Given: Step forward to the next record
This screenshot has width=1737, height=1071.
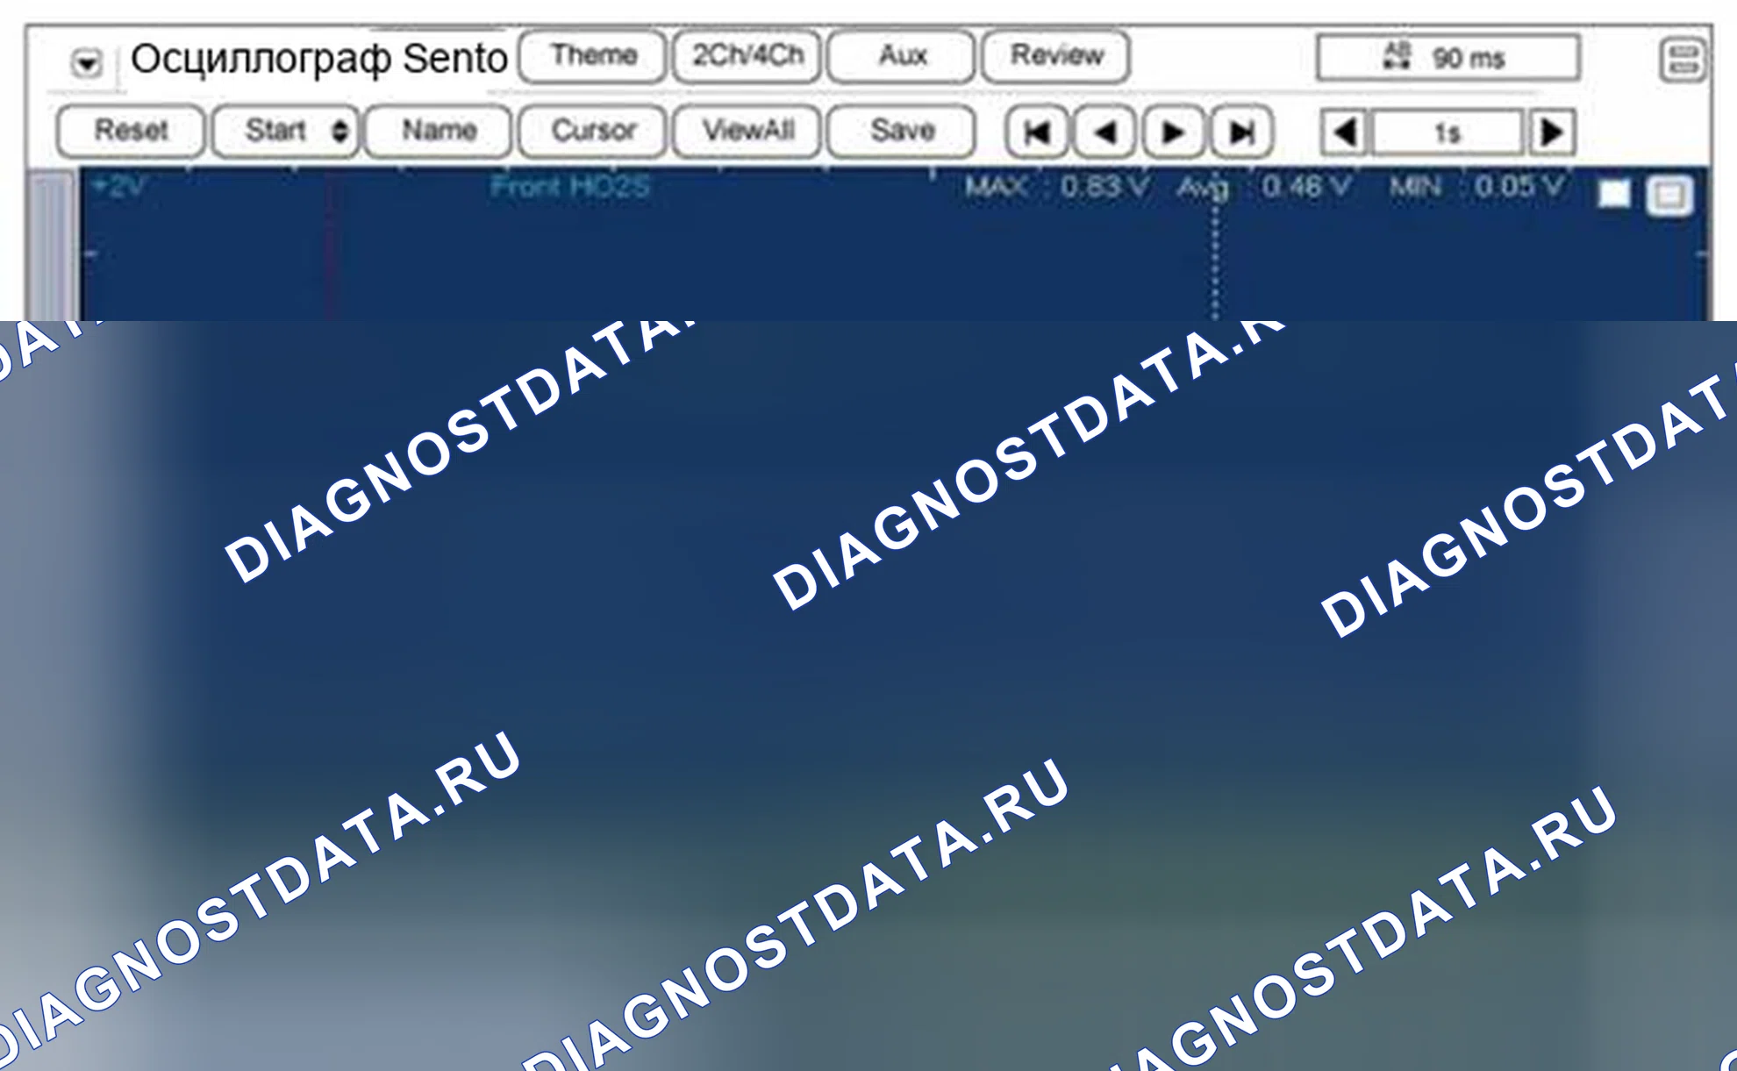Looking at the screenshot, I should [x=1172, y=132].
